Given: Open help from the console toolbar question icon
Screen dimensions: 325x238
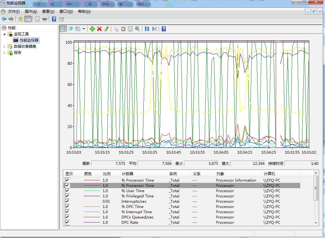Looking at the screenshot, I should point(54,19).
